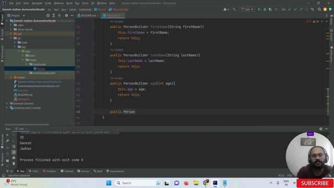Open the user account icon in toolbar
Screen dimensions: 334x188
[x=225, y=9]
